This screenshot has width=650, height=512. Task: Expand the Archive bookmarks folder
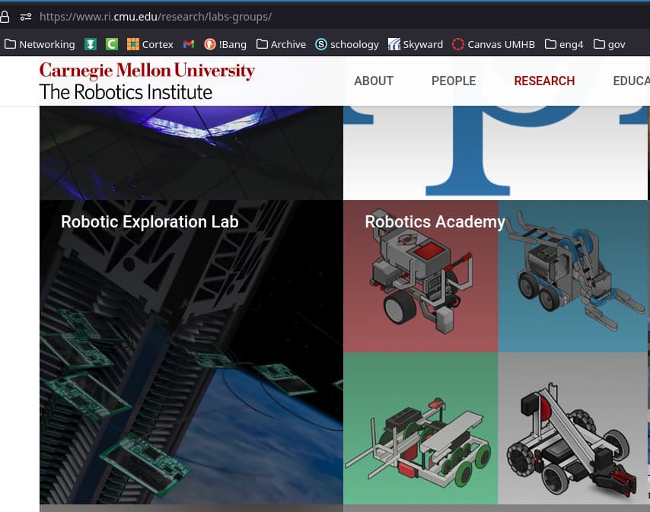pyautogui.click(x=281, y=44)
